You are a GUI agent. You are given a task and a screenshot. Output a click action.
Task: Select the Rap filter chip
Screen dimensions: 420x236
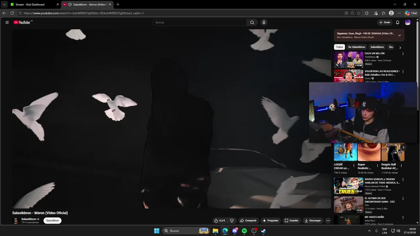[x=391, y=47]
